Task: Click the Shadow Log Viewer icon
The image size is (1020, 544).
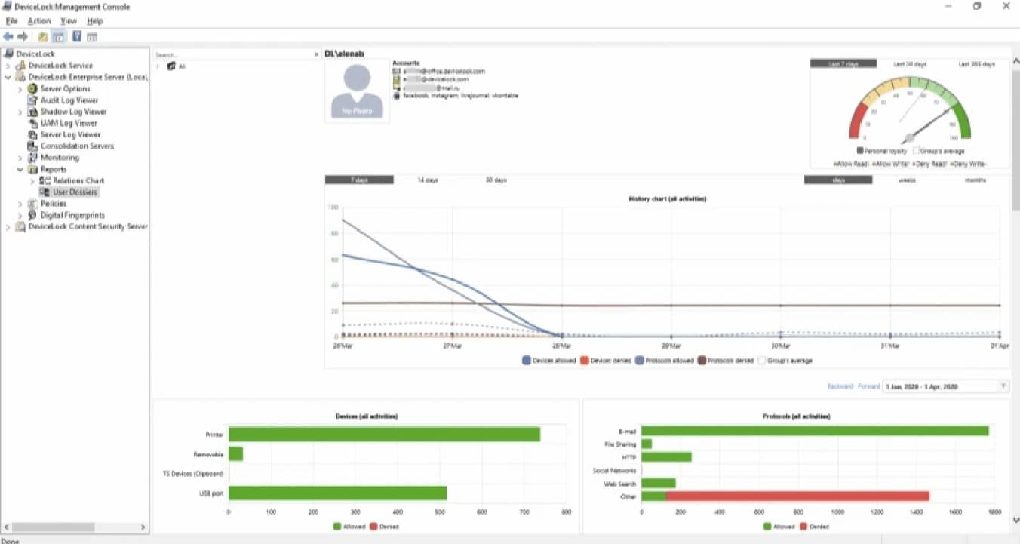Action: [x=33, y=112]
